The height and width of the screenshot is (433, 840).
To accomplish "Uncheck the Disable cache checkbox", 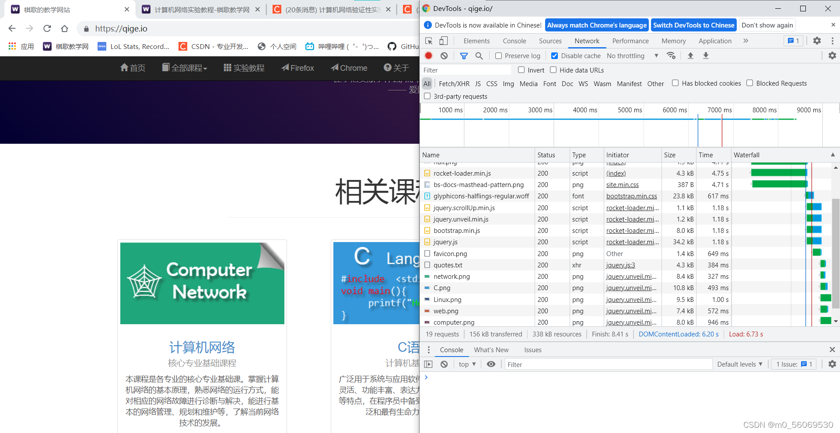I will click(x=554, y=56).
